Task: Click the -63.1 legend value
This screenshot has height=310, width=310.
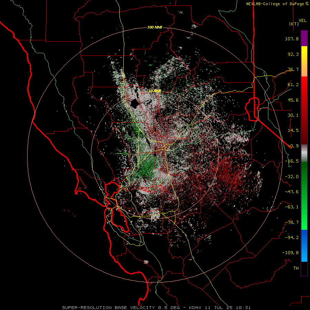Action: click(x=292, y=207)
